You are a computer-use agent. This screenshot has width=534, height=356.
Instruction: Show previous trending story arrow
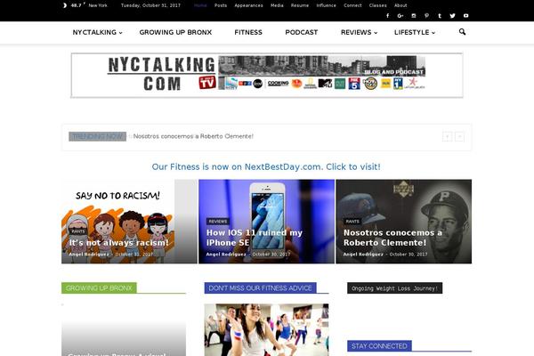(447, 136)
